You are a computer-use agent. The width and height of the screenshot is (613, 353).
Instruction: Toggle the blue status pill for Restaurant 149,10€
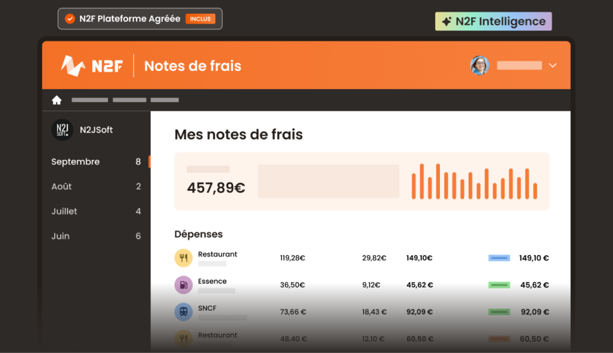point(499,257)
